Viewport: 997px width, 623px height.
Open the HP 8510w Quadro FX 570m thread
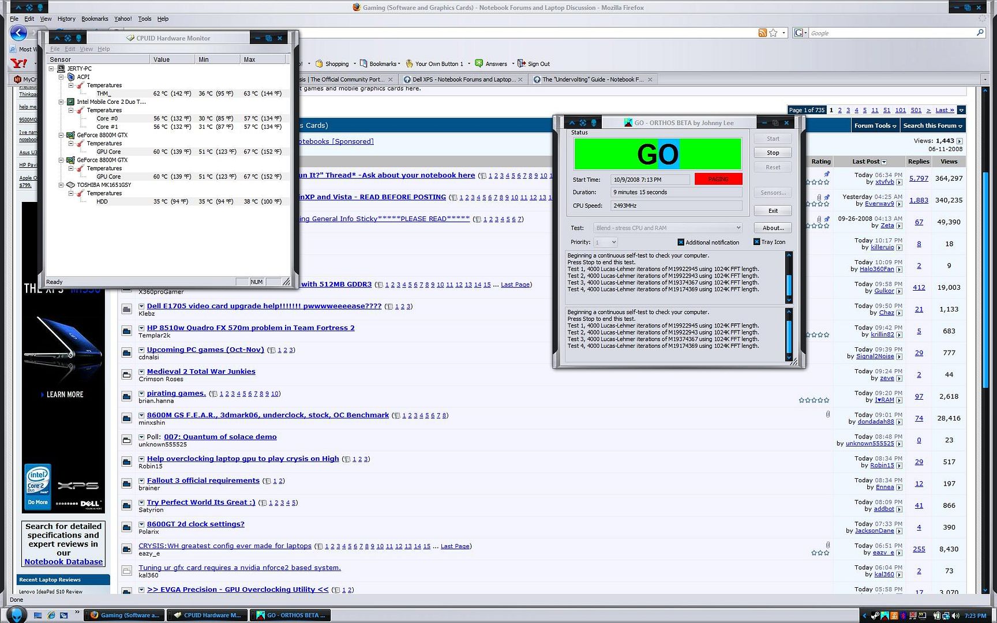point(250,328)
